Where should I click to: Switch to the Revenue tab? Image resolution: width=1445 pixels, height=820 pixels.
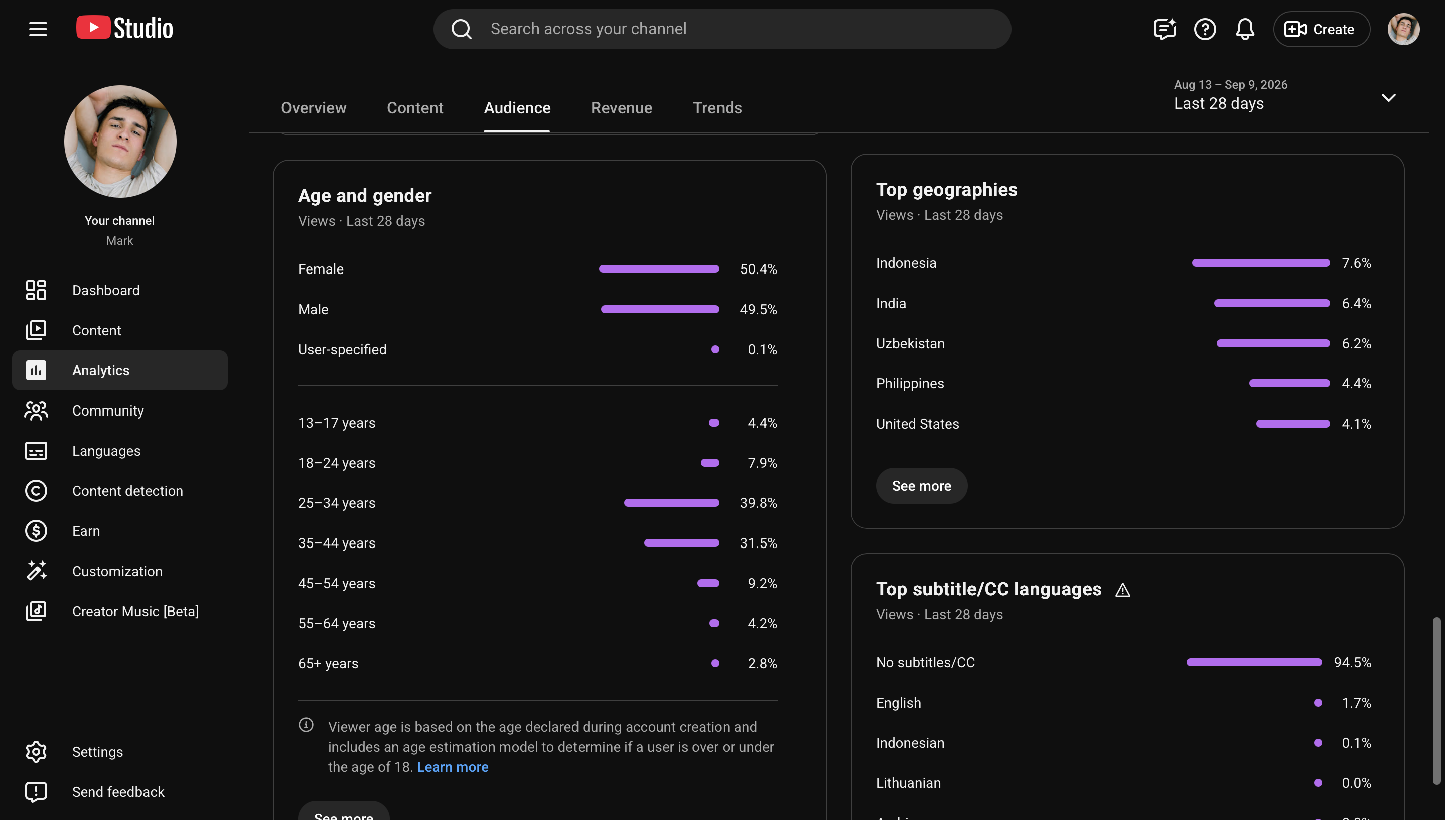coord(621,108)
